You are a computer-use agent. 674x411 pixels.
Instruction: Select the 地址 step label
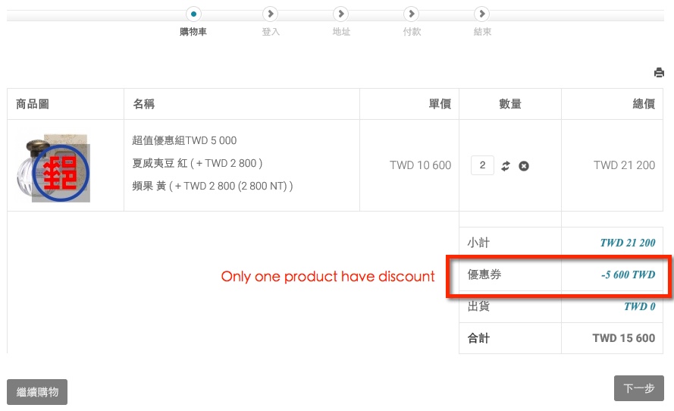pyautogui.click(x=341, y=32)
